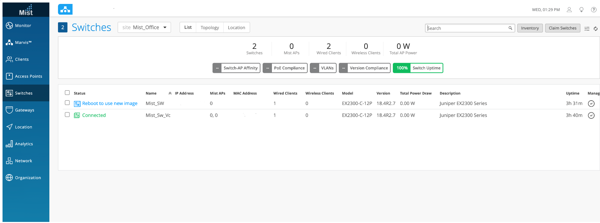Viewport: 600px width, 223px height.
Task: Click the lightbulb what's new icon
Action: (581, 10)
